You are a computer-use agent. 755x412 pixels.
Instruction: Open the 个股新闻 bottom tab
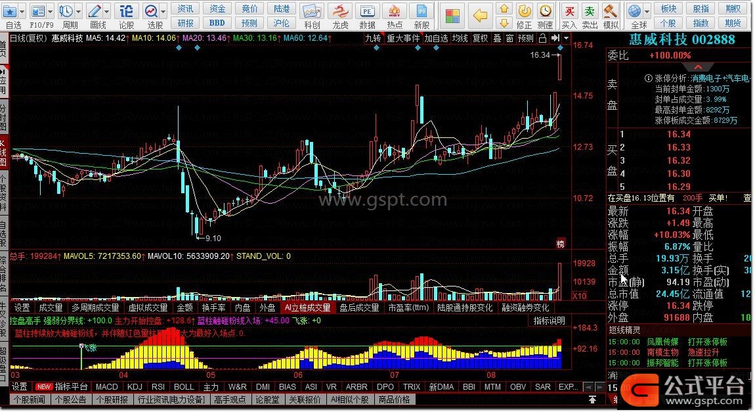[30, 400]
